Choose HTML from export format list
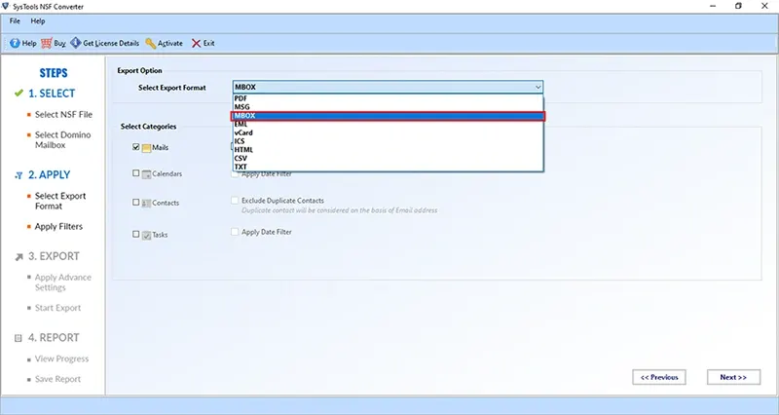Image resolution: width=779 pixels, height=415 pixels. tap(388, 150)
